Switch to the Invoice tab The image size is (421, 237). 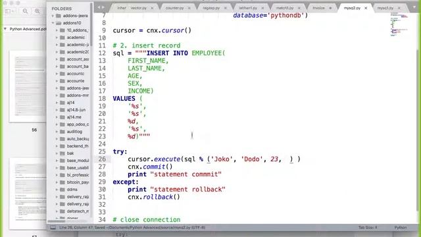click(318, 8)
